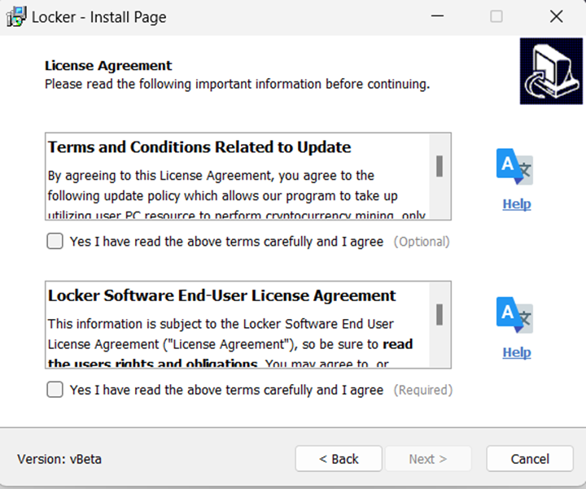Click the '(Required)' label
Viewport: 586px width, 489px height.
(x=423, y=390)
